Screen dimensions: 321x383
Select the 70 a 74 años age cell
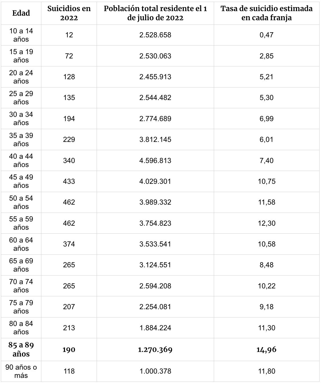coord(21,286)
